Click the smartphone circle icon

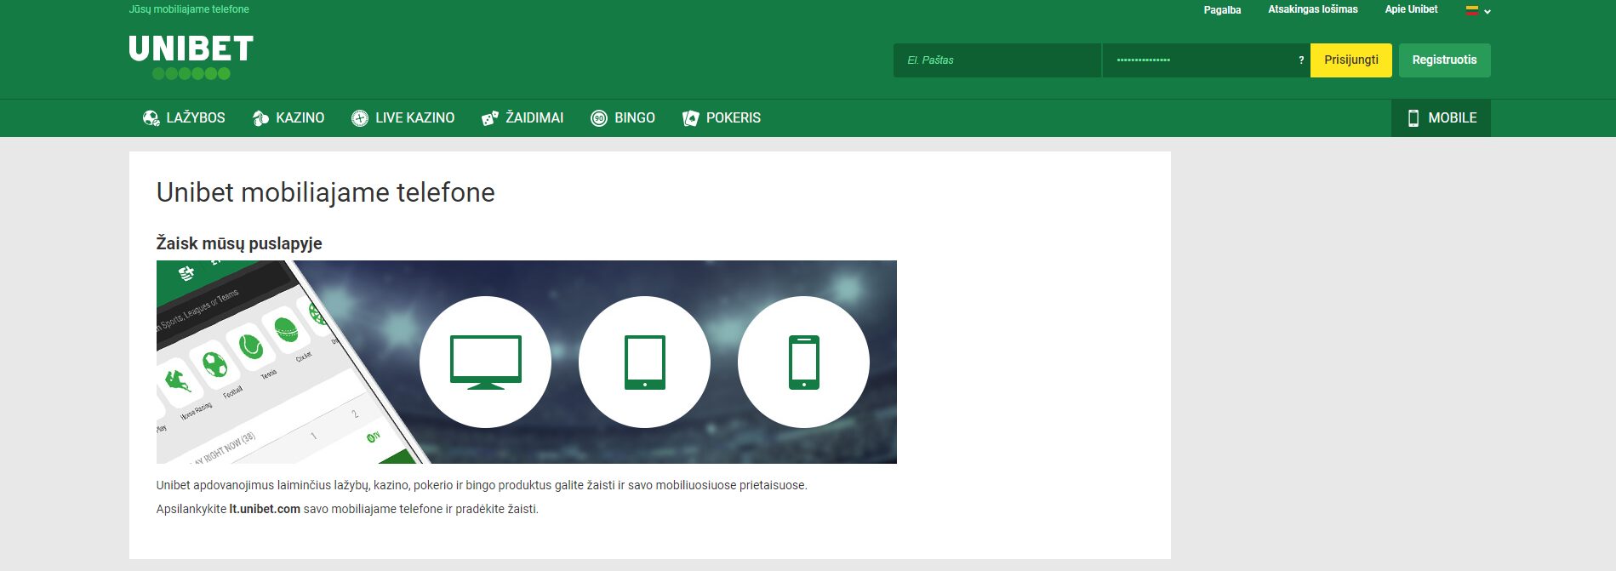pyautogui.click(x=803, y=363)
